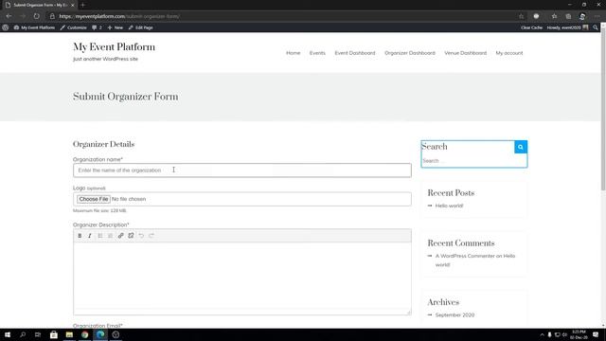
Task: Click the padlock site info icon
Action: point(52,16)
